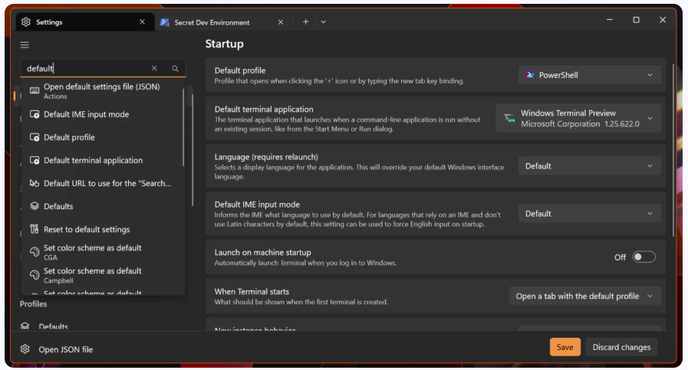Open Defaults under Profiles in sidebar
Screen dimensions: 688x370
point(53,326)
